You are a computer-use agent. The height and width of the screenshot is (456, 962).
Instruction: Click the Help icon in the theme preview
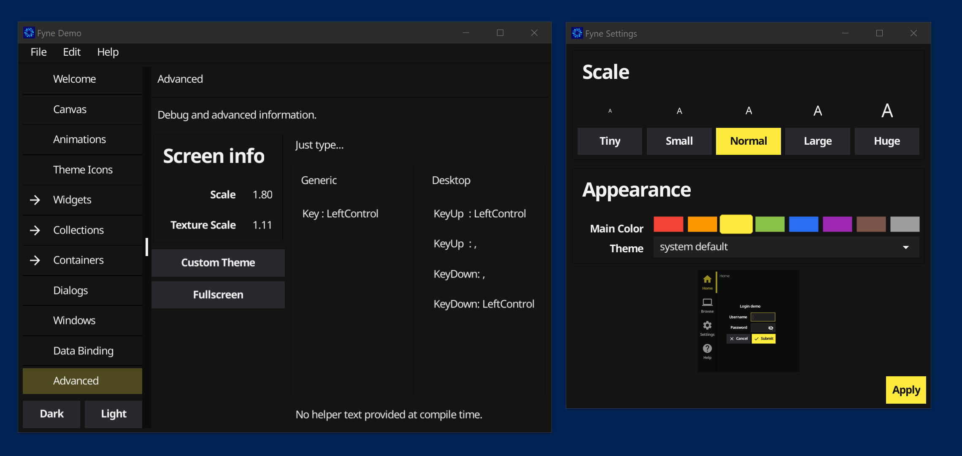tap(707, 348)
